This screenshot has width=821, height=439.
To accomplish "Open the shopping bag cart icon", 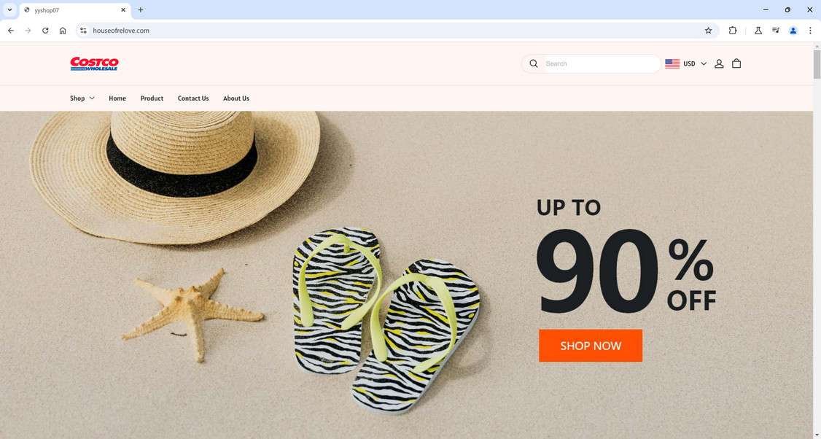I will [x=736, y=63].
